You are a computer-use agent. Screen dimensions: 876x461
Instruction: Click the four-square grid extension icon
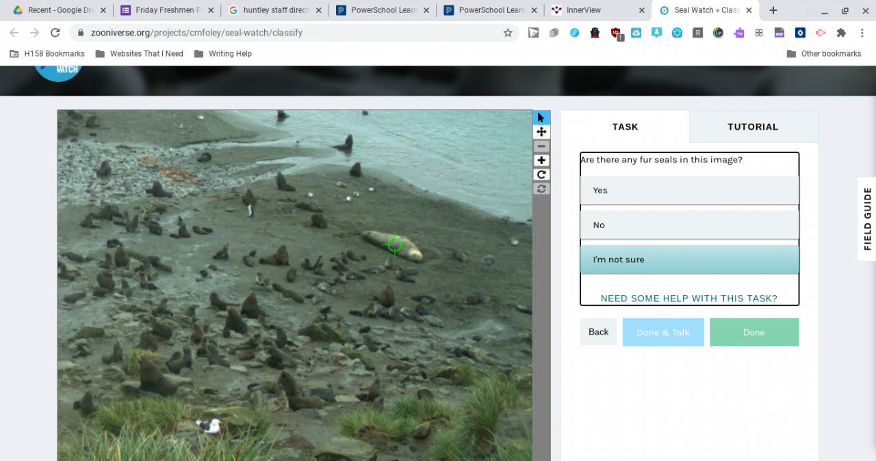coord(759,33)
